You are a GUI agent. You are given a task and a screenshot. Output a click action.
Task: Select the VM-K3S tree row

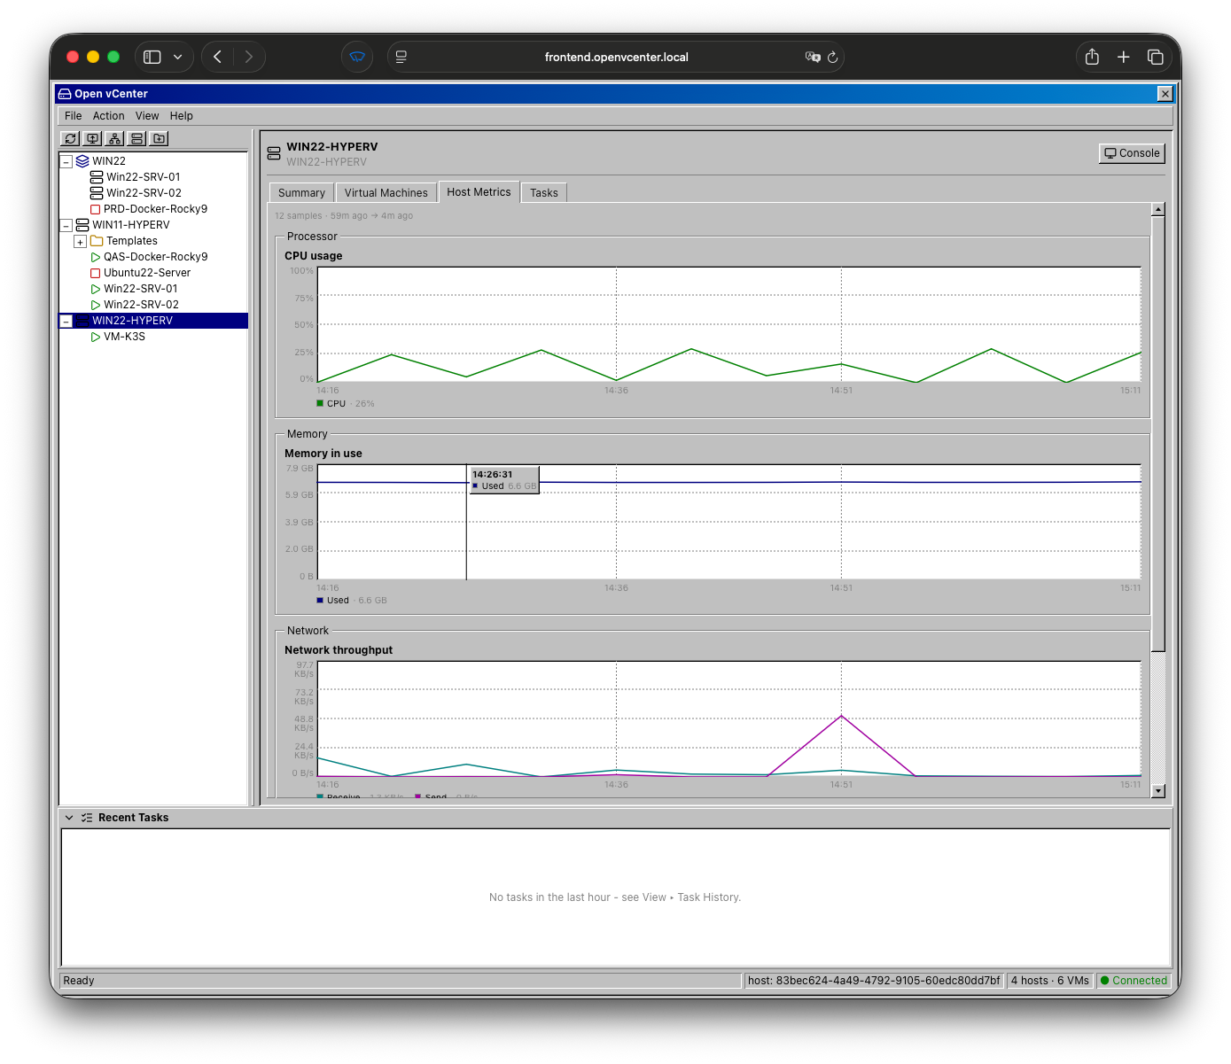(153, 337)
